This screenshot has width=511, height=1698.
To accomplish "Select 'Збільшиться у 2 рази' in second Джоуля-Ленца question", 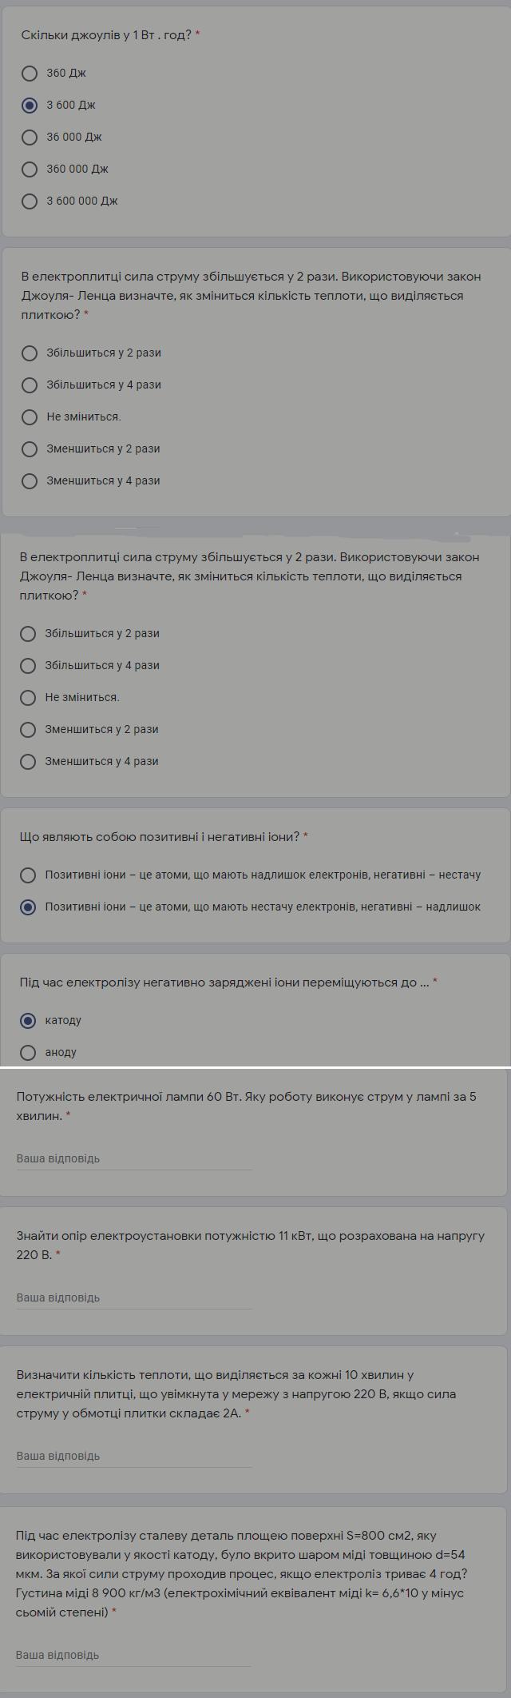I will tap(28, 634).
